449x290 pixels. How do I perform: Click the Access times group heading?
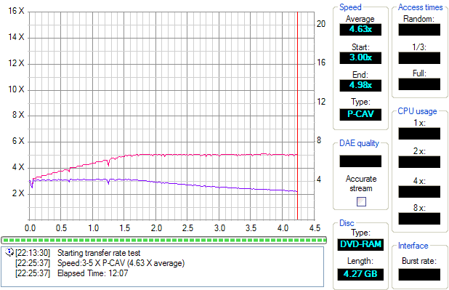421,7
